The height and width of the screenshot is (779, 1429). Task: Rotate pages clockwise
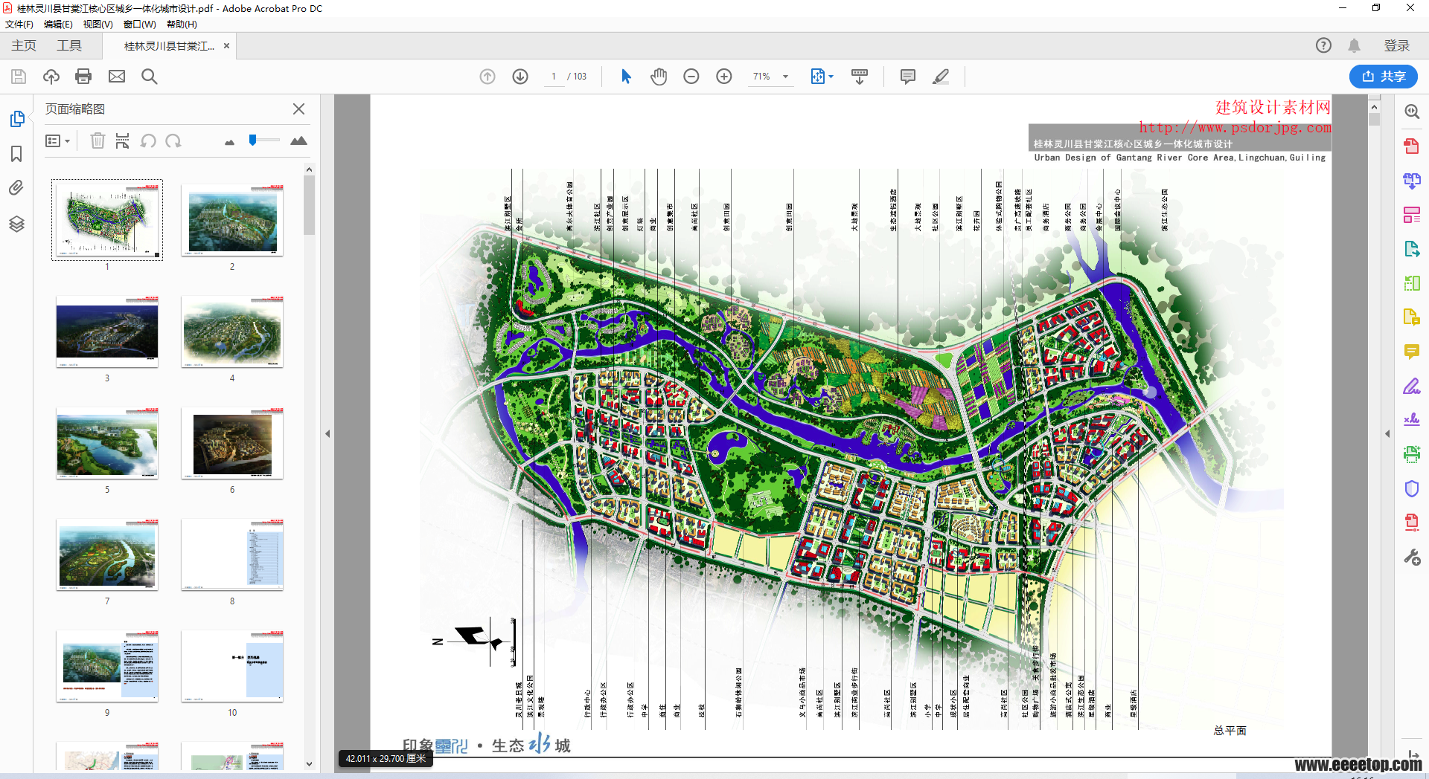click(173, 140)
